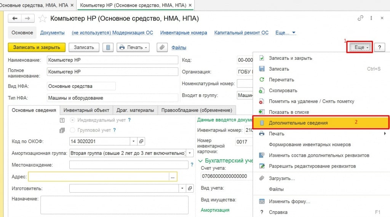Close the Компьютер HP tab
390x217 pixels.
point(190,5)
